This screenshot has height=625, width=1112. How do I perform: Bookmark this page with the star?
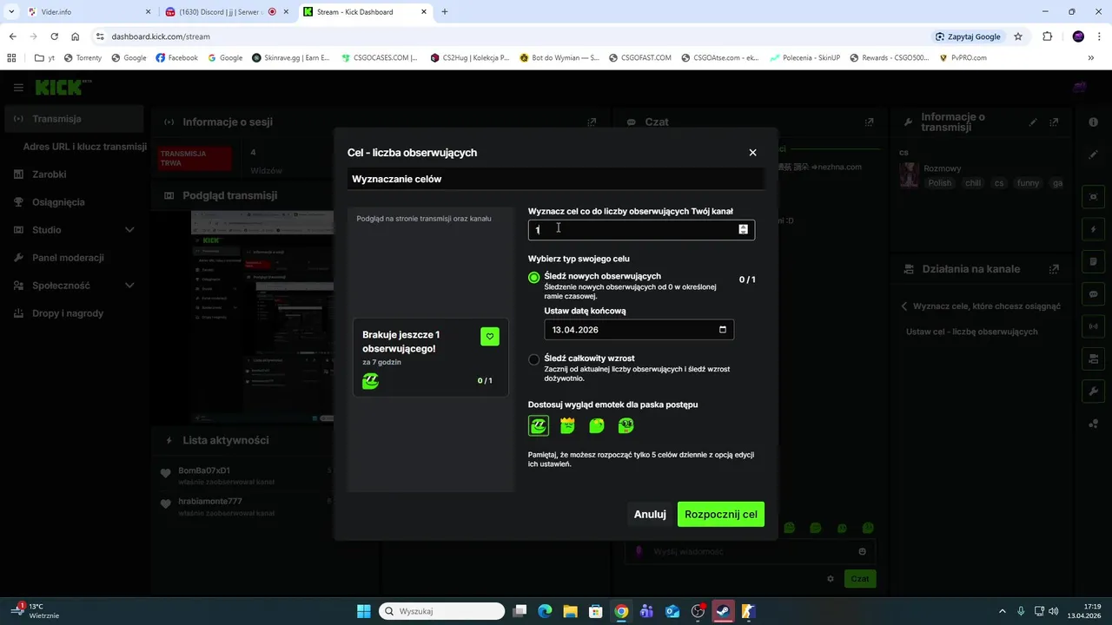pyautogui.click(x=1018, y=36)
